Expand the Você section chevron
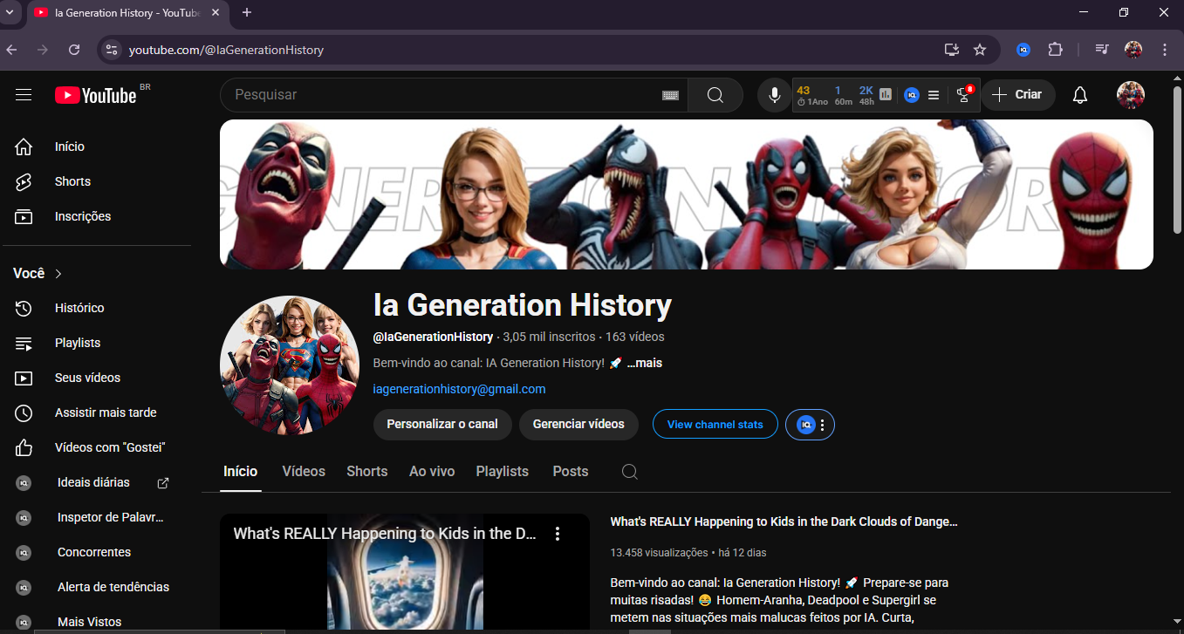 click(x=58, y=274)
